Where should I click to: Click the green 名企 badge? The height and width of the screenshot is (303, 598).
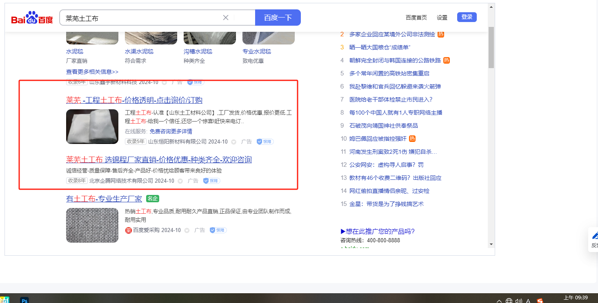pyautogui.click(x=153, y=199)
